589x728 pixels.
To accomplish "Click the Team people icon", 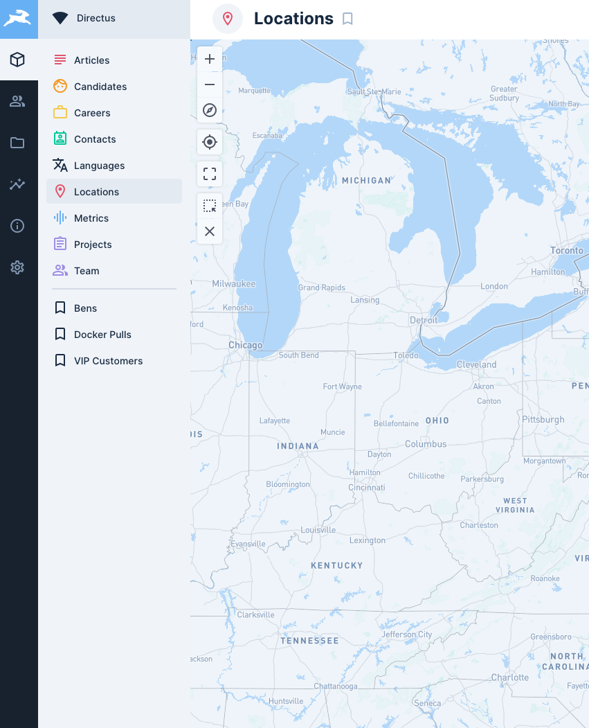I will pyautogui.click(x=60, y=270).
